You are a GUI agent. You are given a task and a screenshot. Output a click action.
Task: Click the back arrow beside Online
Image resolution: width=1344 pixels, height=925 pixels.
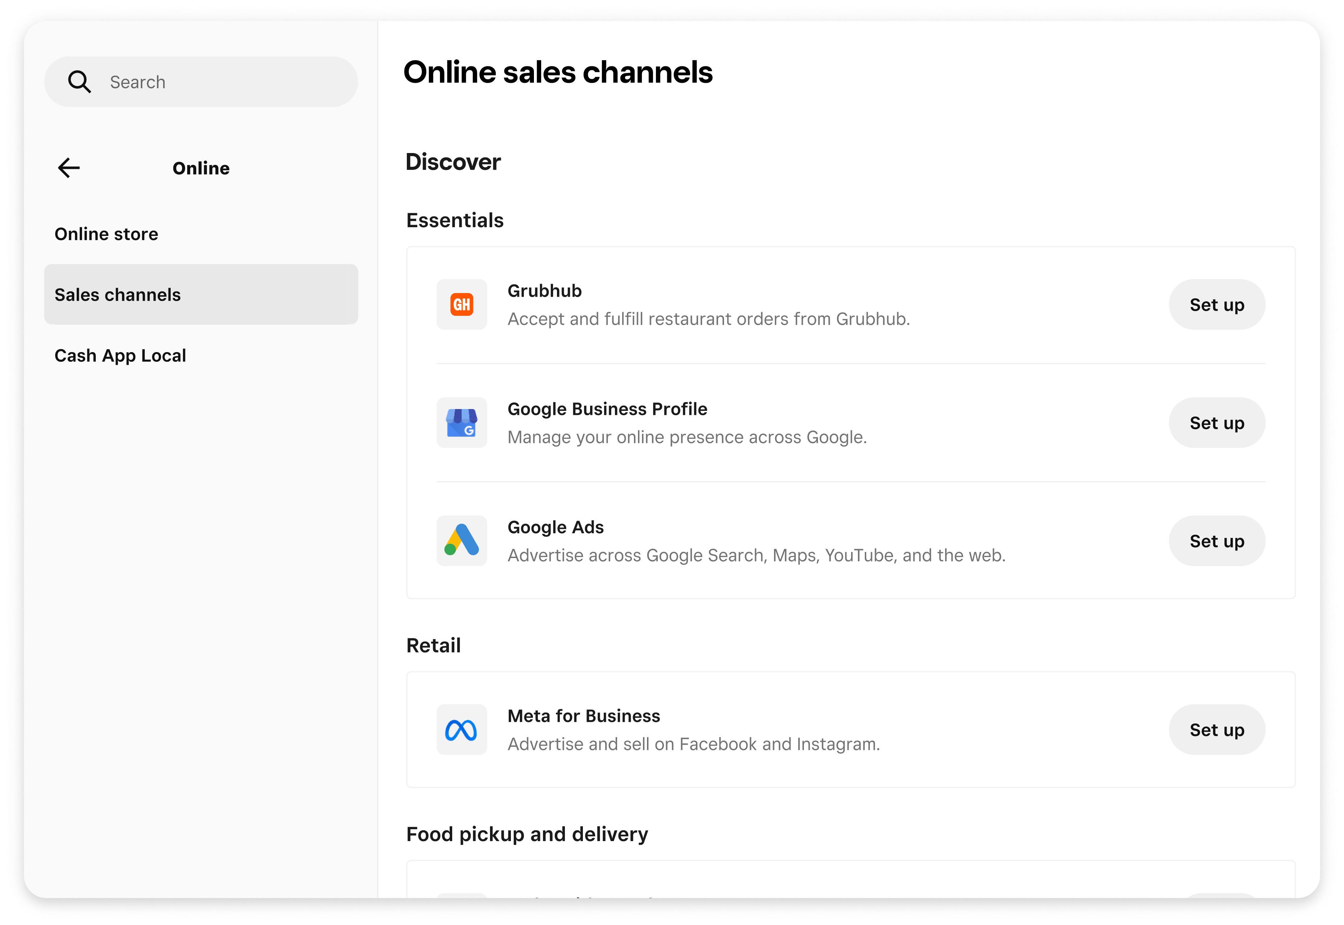69,168
